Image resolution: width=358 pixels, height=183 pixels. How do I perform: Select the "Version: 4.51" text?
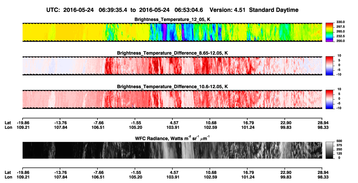pyautogui.click(x=227, y=10)
